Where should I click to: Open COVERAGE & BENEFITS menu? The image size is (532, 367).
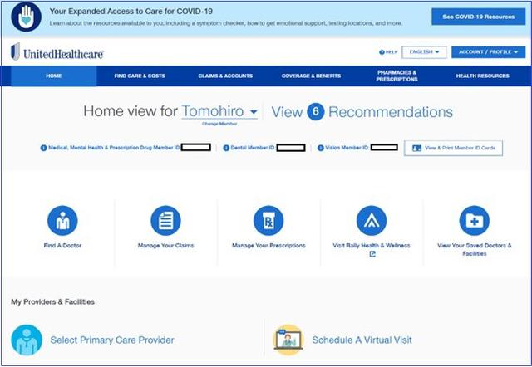click(x=311, y=76)
